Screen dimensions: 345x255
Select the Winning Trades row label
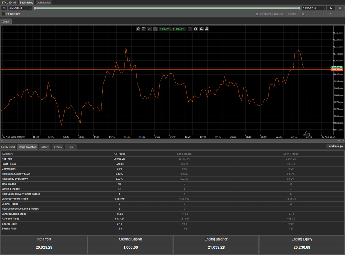pos(11,189)
